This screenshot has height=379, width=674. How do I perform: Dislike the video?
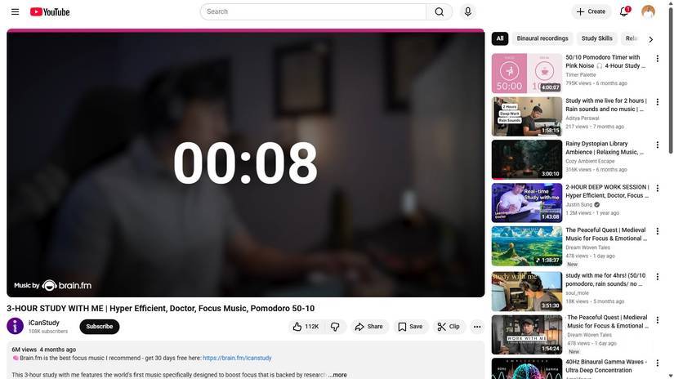pyautogui.click(x=335, y=327)
